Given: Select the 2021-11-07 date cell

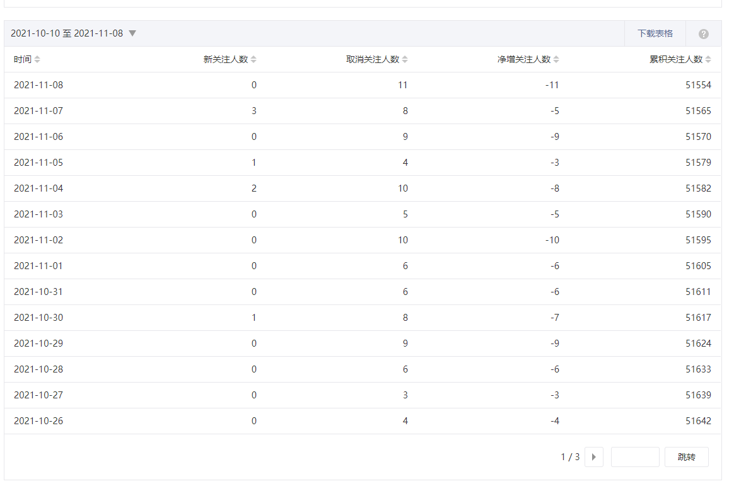Looking at the screenshot, I should pos(38,111).
